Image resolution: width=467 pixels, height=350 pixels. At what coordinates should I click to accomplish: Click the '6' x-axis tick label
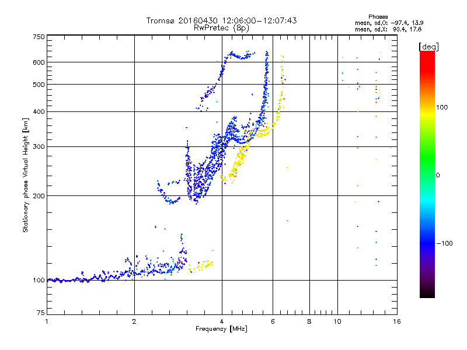pyautogui.click(x=273, y=321)
